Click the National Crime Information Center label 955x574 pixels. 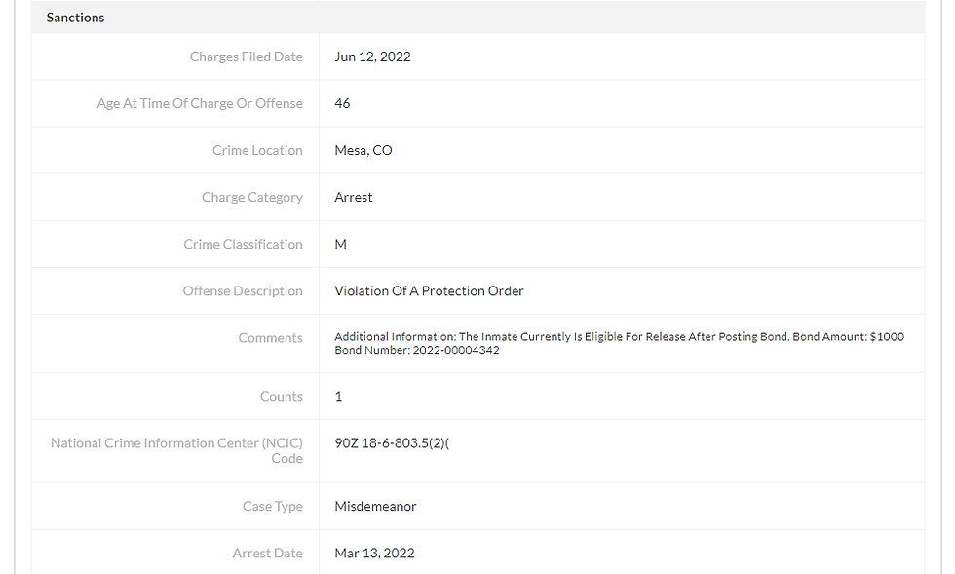(x=176, y=443)
